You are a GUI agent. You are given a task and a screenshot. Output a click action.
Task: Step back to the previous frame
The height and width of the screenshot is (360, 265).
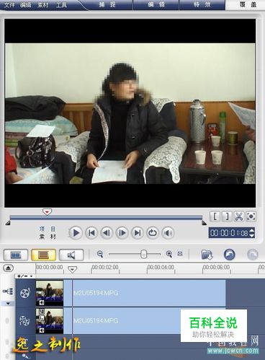[107, 233]
